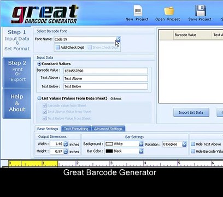Viewport: 223px width, 197px height.
Task: Toggle Text Above Value from Sheet checkbox
Action: (x=45, y=112)
